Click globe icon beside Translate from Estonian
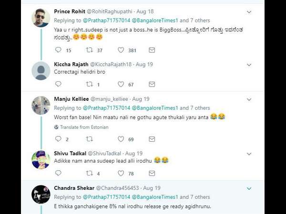The image size is (286, 214). click(56, 127)
